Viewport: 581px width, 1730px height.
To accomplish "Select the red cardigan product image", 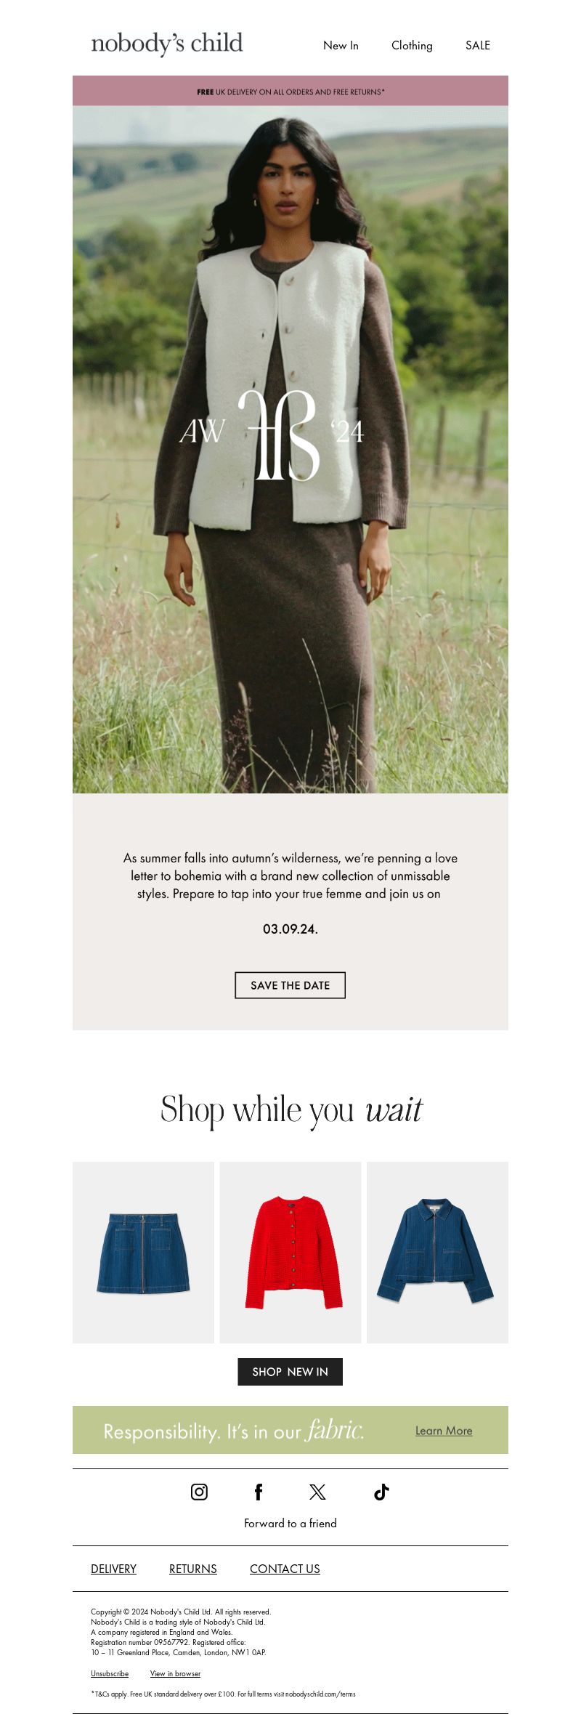I will click(290, 1252).
